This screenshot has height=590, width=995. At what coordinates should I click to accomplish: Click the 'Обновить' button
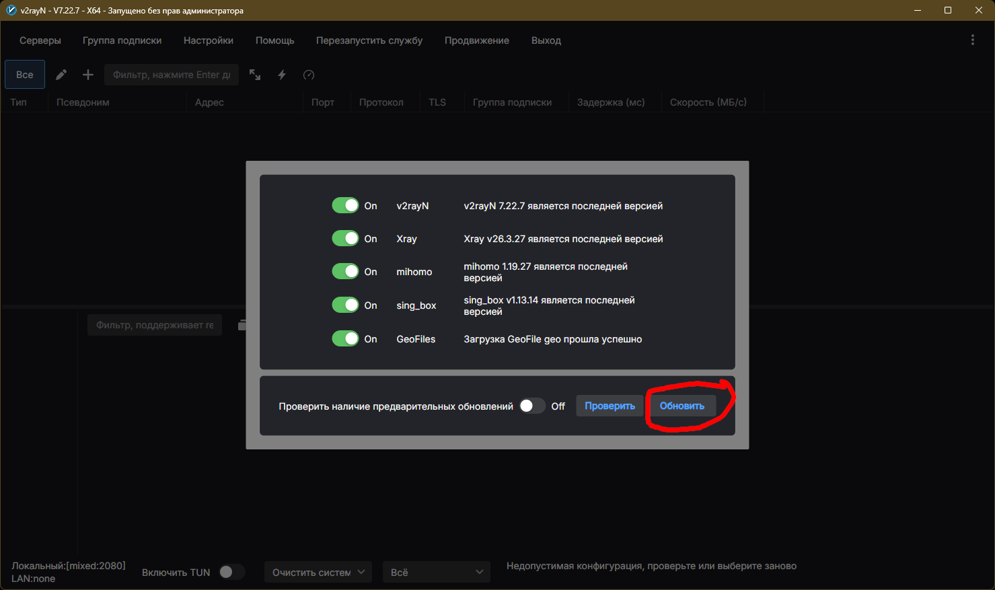point(682,406)
